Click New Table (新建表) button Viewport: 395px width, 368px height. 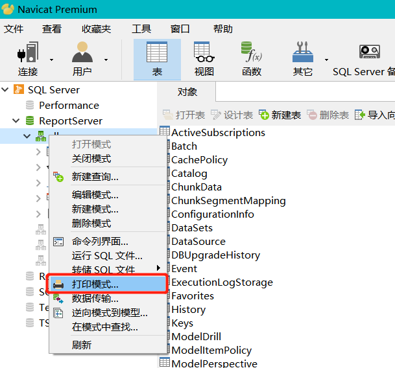[280, 115]
